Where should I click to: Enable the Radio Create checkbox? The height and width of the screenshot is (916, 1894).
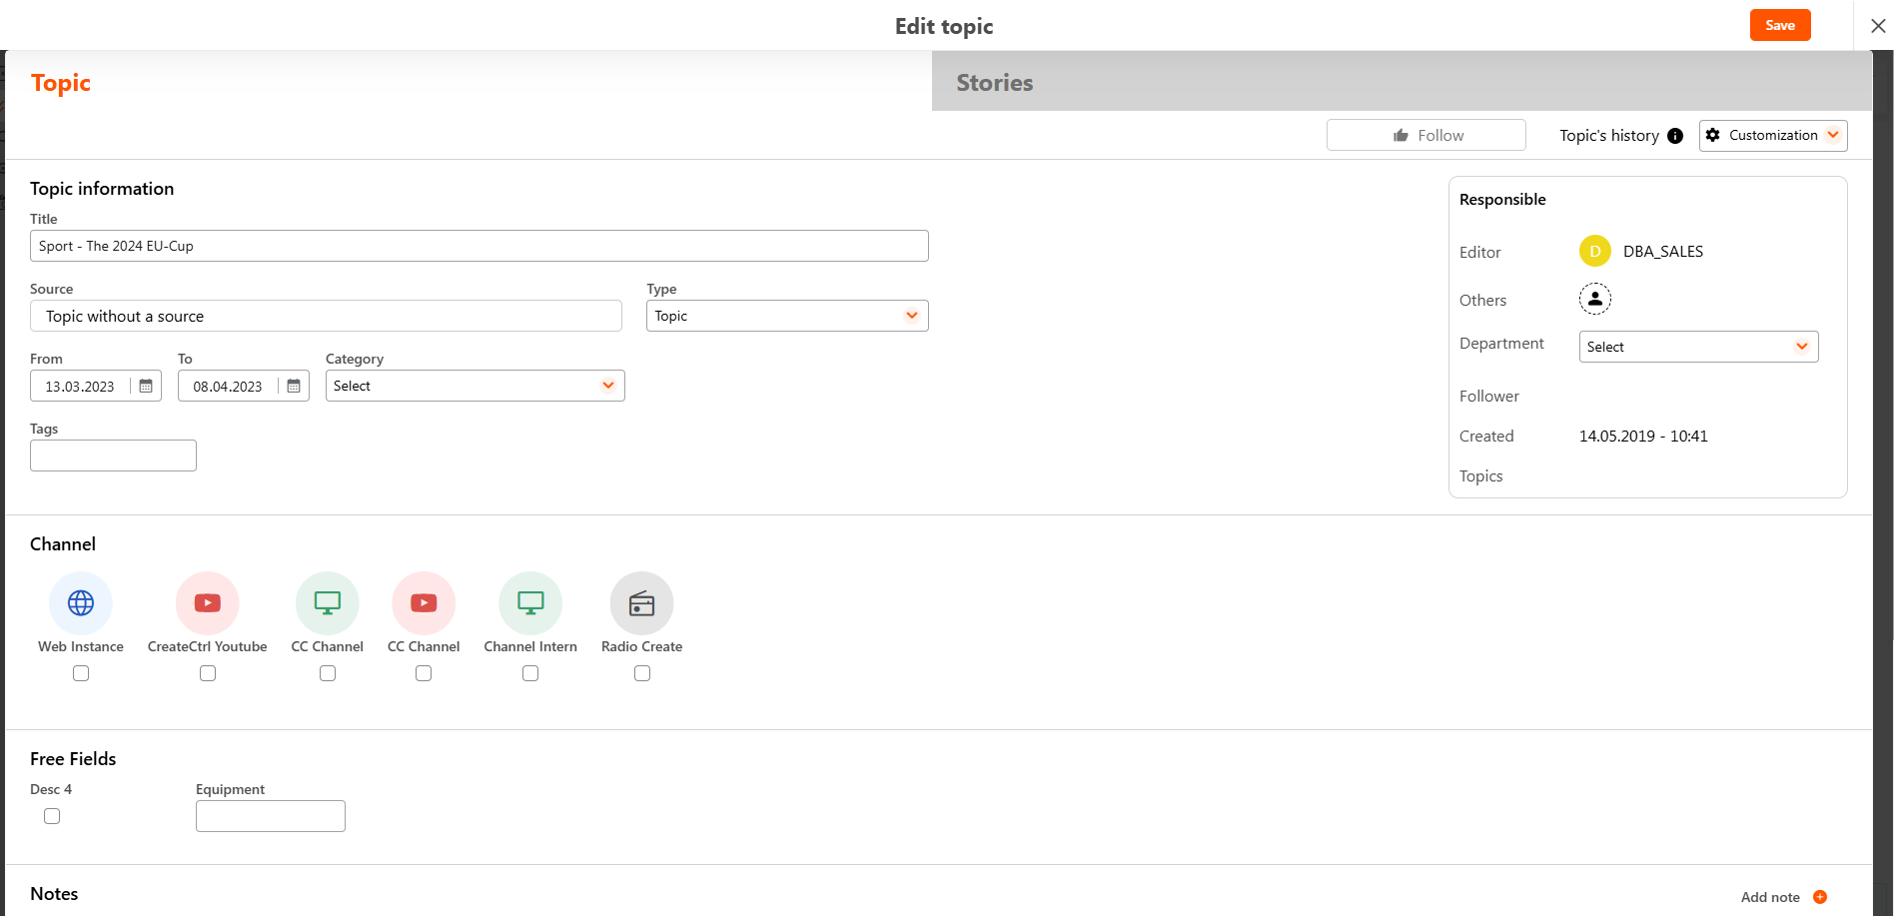coord(642,673)
